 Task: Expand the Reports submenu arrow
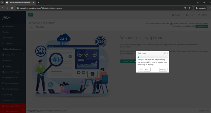[x=23, y=60]
